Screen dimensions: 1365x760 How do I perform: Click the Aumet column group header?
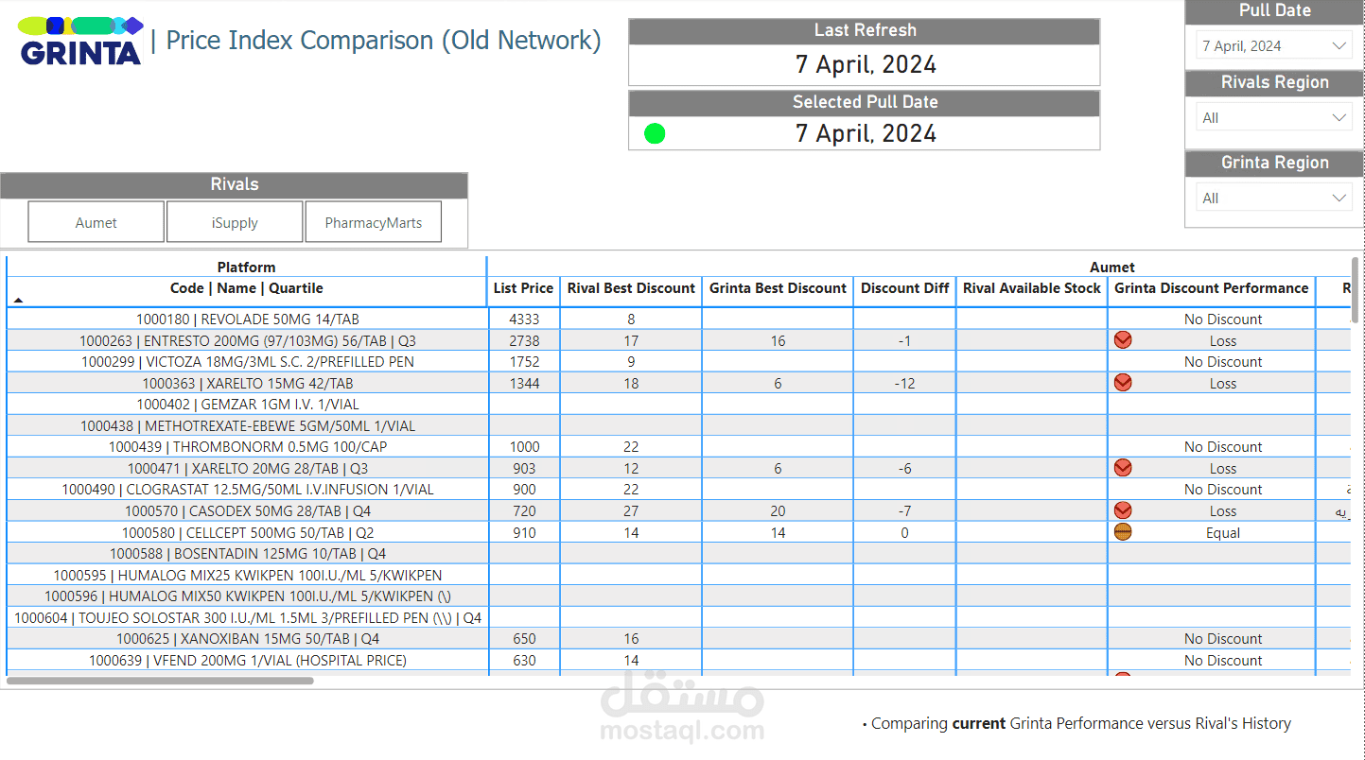[1112, 268]
